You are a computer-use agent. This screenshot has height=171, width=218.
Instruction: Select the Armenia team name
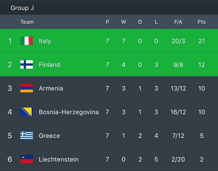(51, 88)
